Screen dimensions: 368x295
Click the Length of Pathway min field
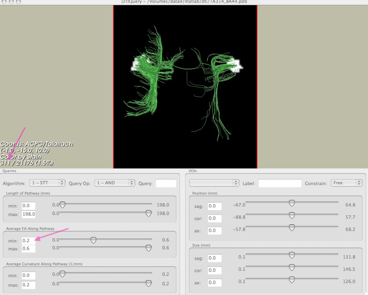29,206
